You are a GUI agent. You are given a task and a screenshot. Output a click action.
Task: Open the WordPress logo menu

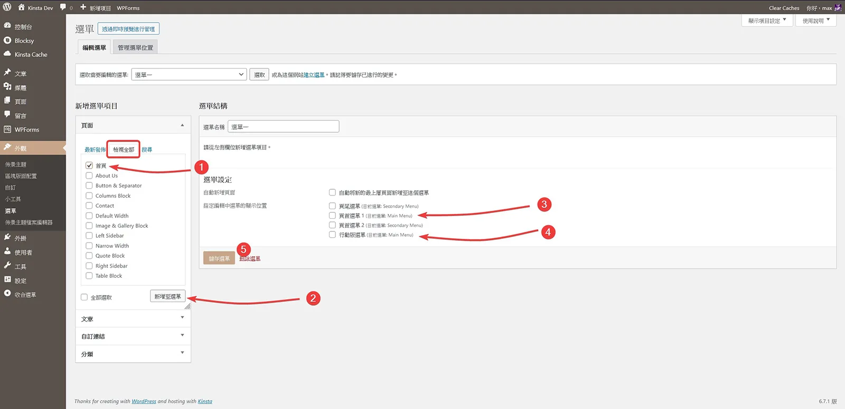pos(7,7)
